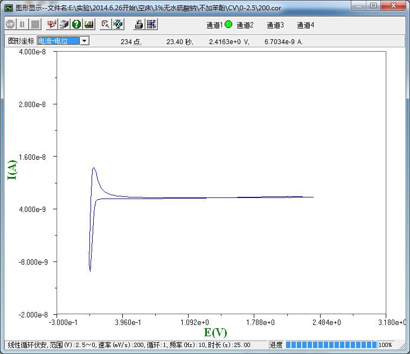Click the 进度 progress label
The image size is (410, 354).
pyautogui.click(x=276, y=345)
